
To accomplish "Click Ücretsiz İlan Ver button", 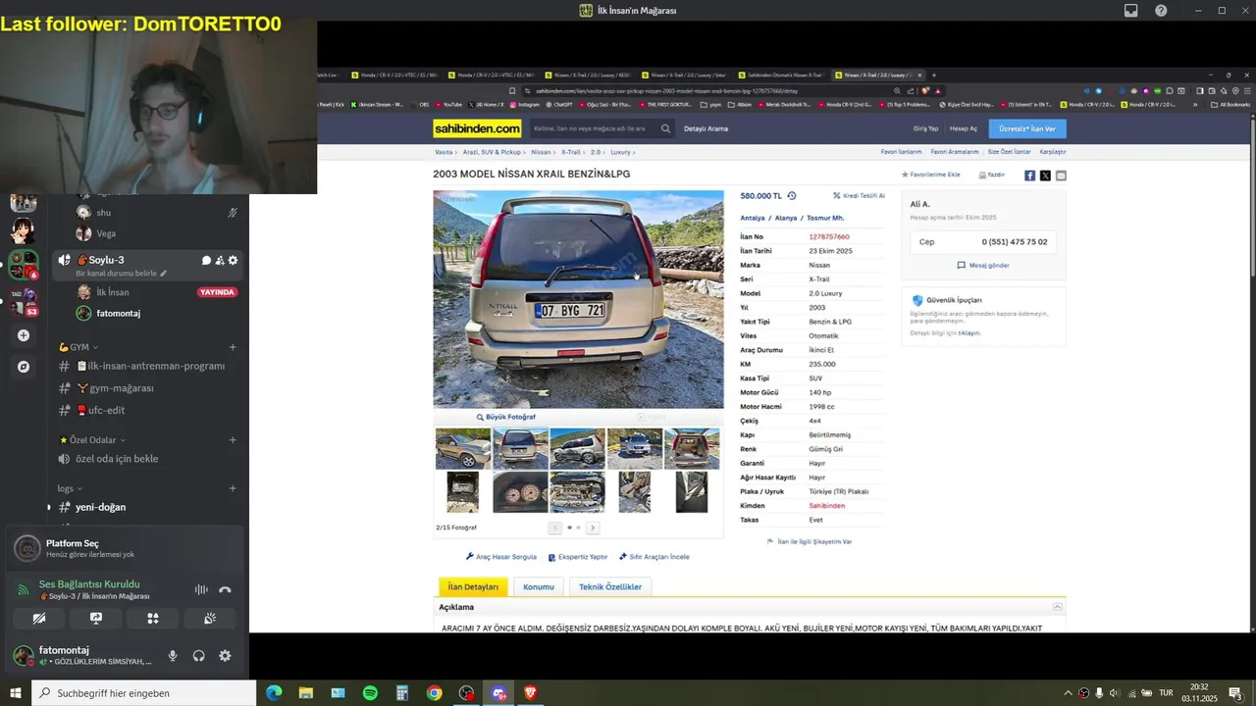I will (x=1026, y=128).
